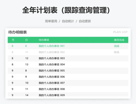The height and width of the screenshot is (104, 136).
Task: Click day cell 11 in row 002
Action: coord(27,52)
